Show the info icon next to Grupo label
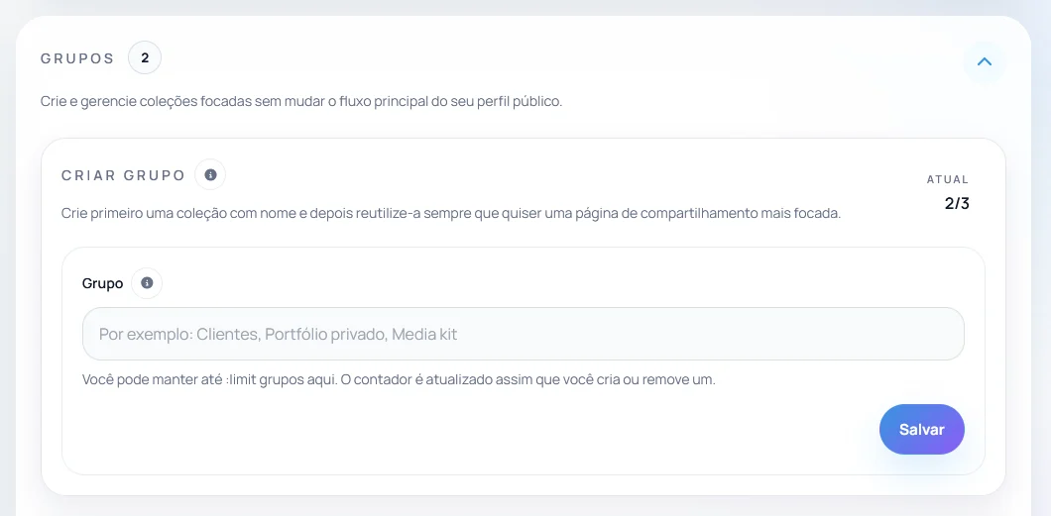 pos(147,282)
